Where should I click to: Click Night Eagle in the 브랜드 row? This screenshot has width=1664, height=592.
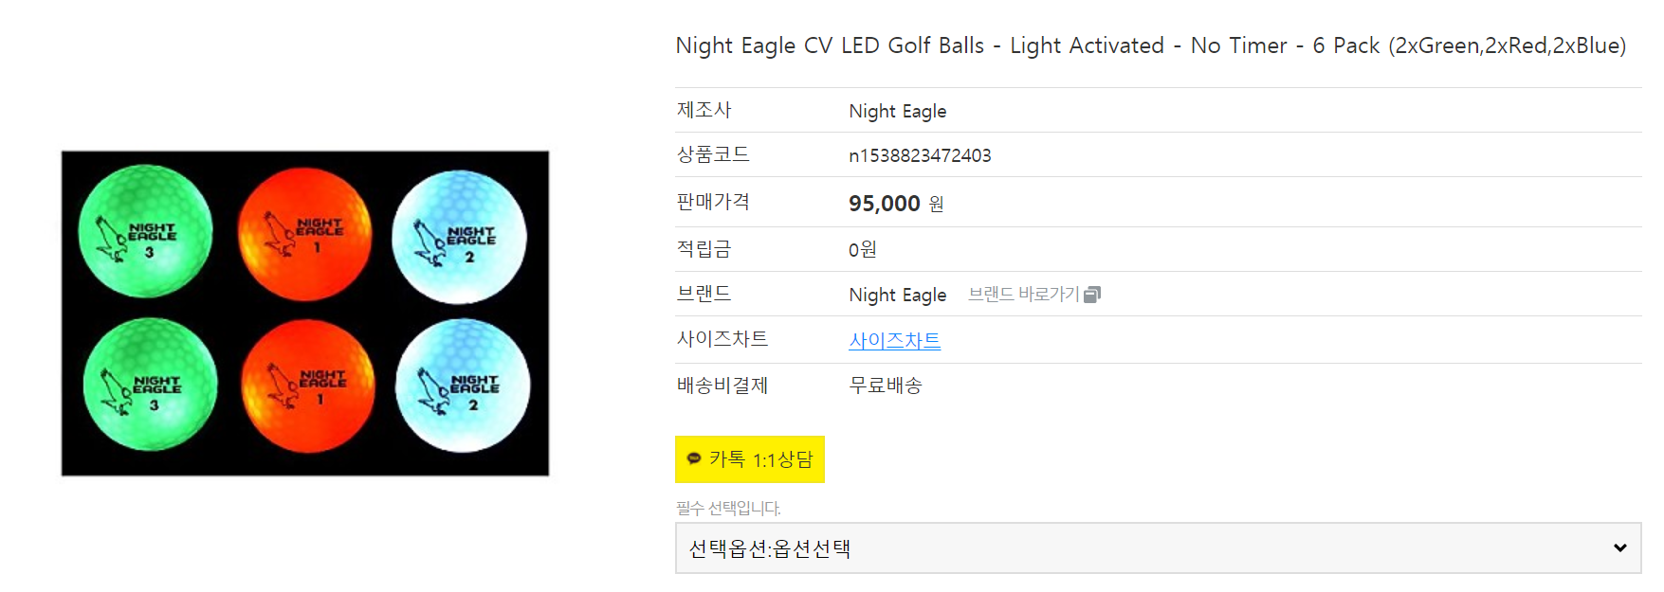[897, 295]
